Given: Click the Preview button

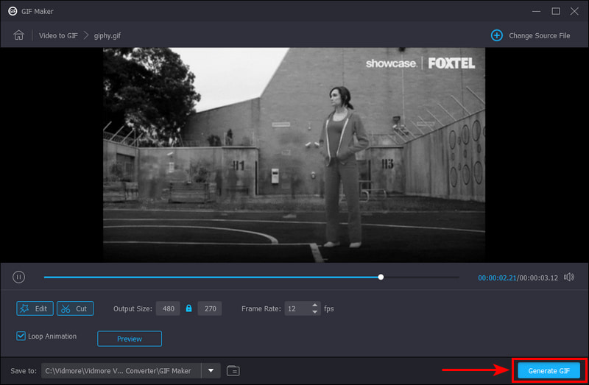Looking at the screenshot, I should point(129,339).
